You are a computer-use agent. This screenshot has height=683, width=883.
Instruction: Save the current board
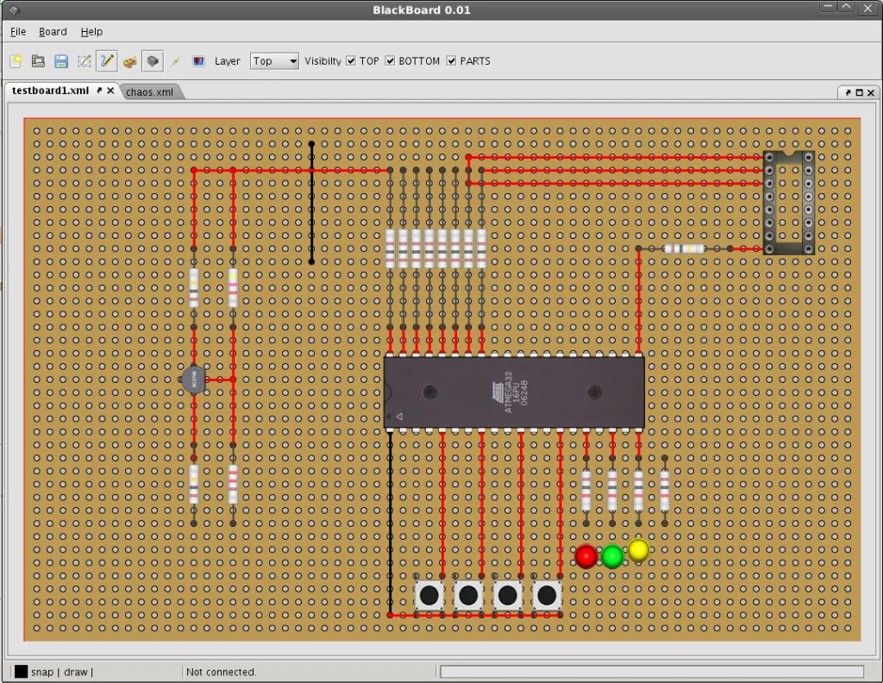[60, 61]
